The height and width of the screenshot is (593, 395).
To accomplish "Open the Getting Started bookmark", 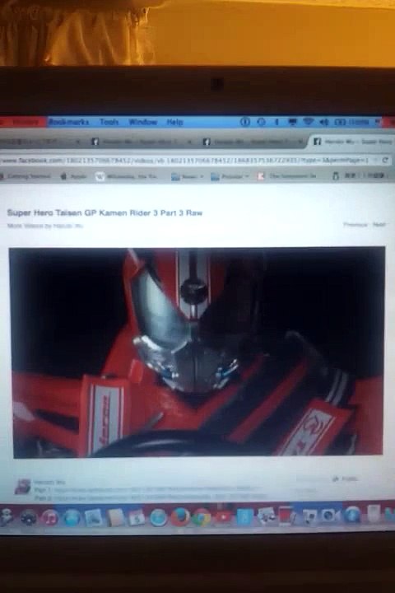I will [x=27, y=176].
